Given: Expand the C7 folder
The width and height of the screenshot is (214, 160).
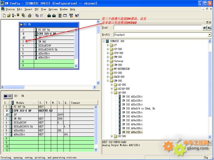Looking at the screenshot, I should [108, 45].
